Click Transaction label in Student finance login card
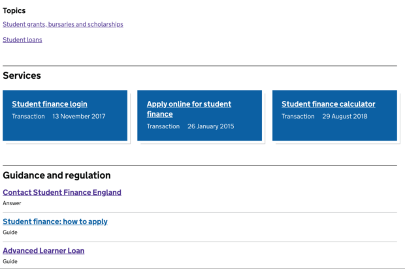 tap(28, 116)
